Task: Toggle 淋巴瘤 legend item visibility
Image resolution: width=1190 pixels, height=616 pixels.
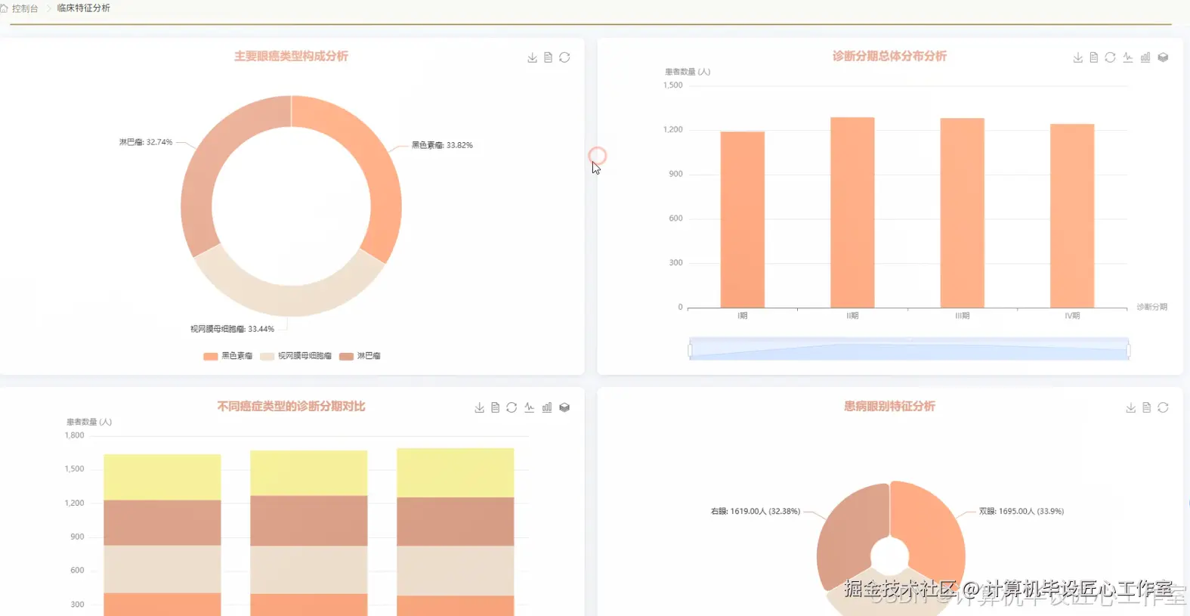Action: point(360,356)
